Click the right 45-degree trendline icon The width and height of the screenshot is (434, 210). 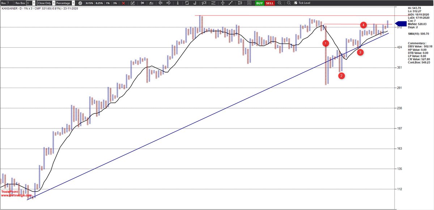(x=168, y=3)
